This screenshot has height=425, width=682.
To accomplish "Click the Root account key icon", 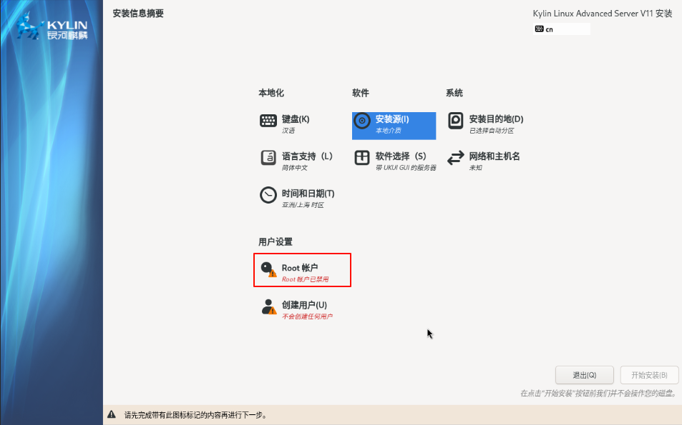I will 268,269.
